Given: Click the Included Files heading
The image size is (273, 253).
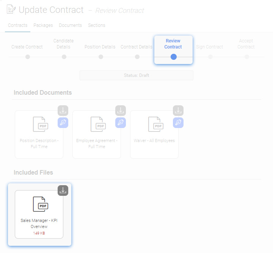Looking at the screenshot, I should coord(33,172).
